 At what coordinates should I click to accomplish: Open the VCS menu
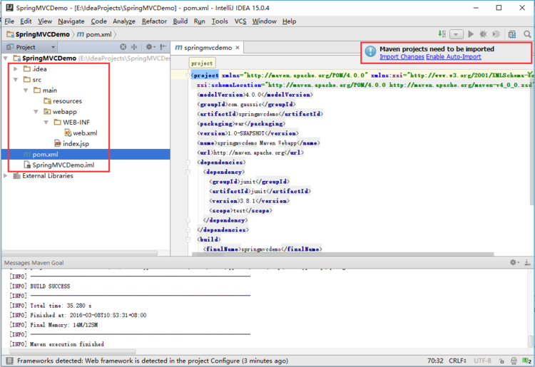pyautogui.click(x=240, y=21)
